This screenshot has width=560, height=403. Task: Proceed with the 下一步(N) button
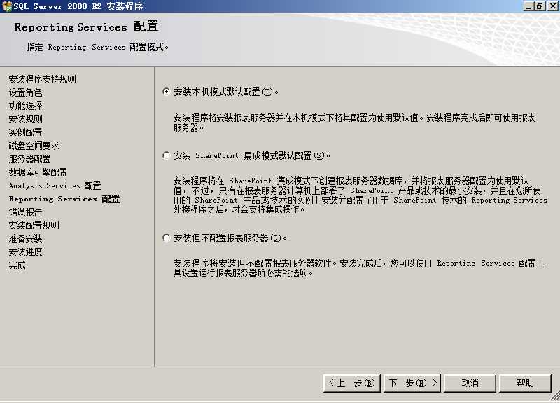click(412, 383)
